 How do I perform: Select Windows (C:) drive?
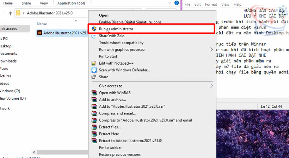coord(10,91)
